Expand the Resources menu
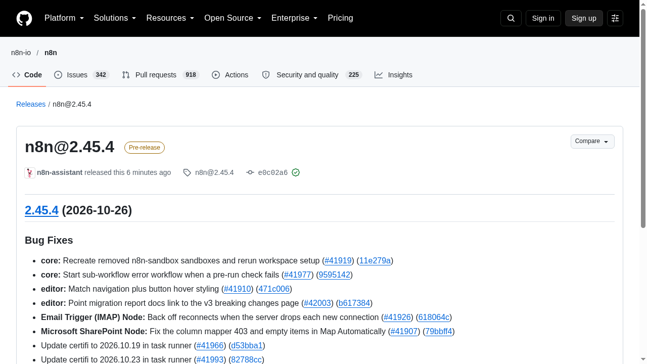 click(x=170, y=18)
